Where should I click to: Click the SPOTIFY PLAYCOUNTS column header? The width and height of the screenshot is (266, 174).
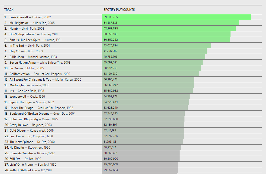[x=119, y=10]
